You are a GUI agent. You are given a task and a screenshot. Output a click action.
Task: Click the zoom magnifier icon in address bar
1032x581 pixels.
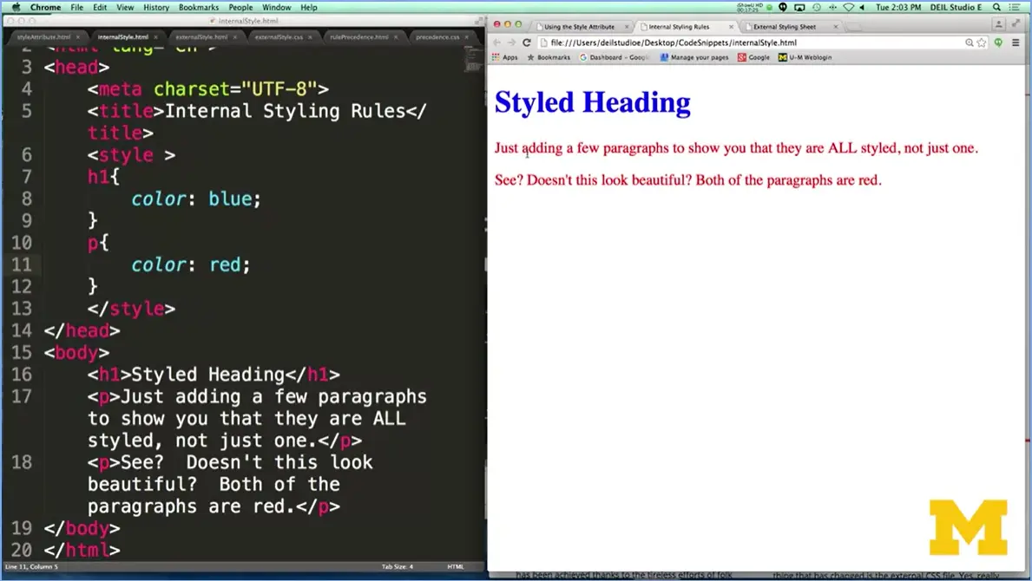(x=970, y=42)
